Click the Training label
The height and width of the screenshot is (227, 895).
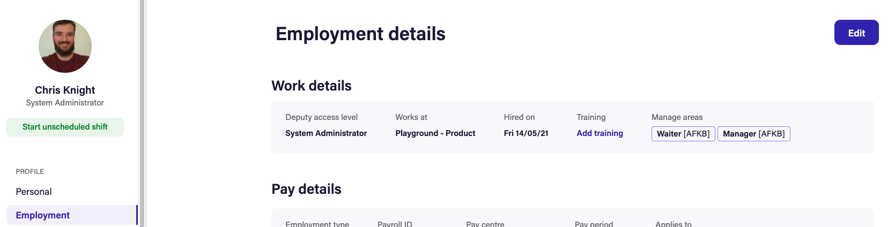pyautogui.click(x=591, y=117)
